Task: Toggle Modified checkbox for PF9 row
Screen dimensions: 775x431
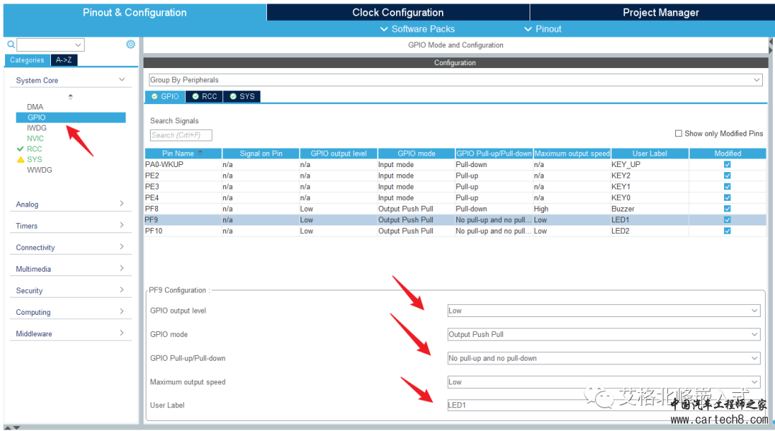Action: click(x=727, y=219)
